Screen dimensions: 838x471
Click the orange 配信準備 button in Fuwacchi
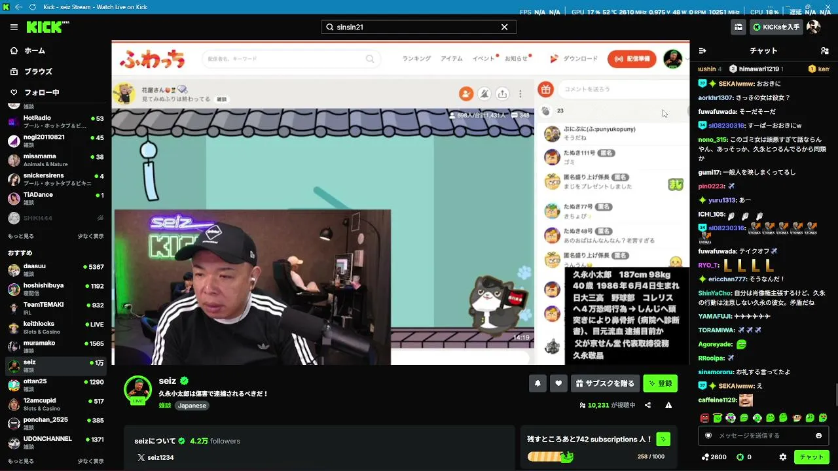click(x=632, y=59)
